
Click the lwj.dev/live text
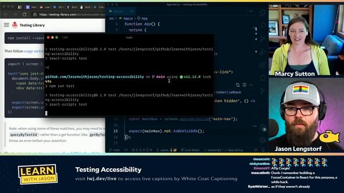coord(102,179)
